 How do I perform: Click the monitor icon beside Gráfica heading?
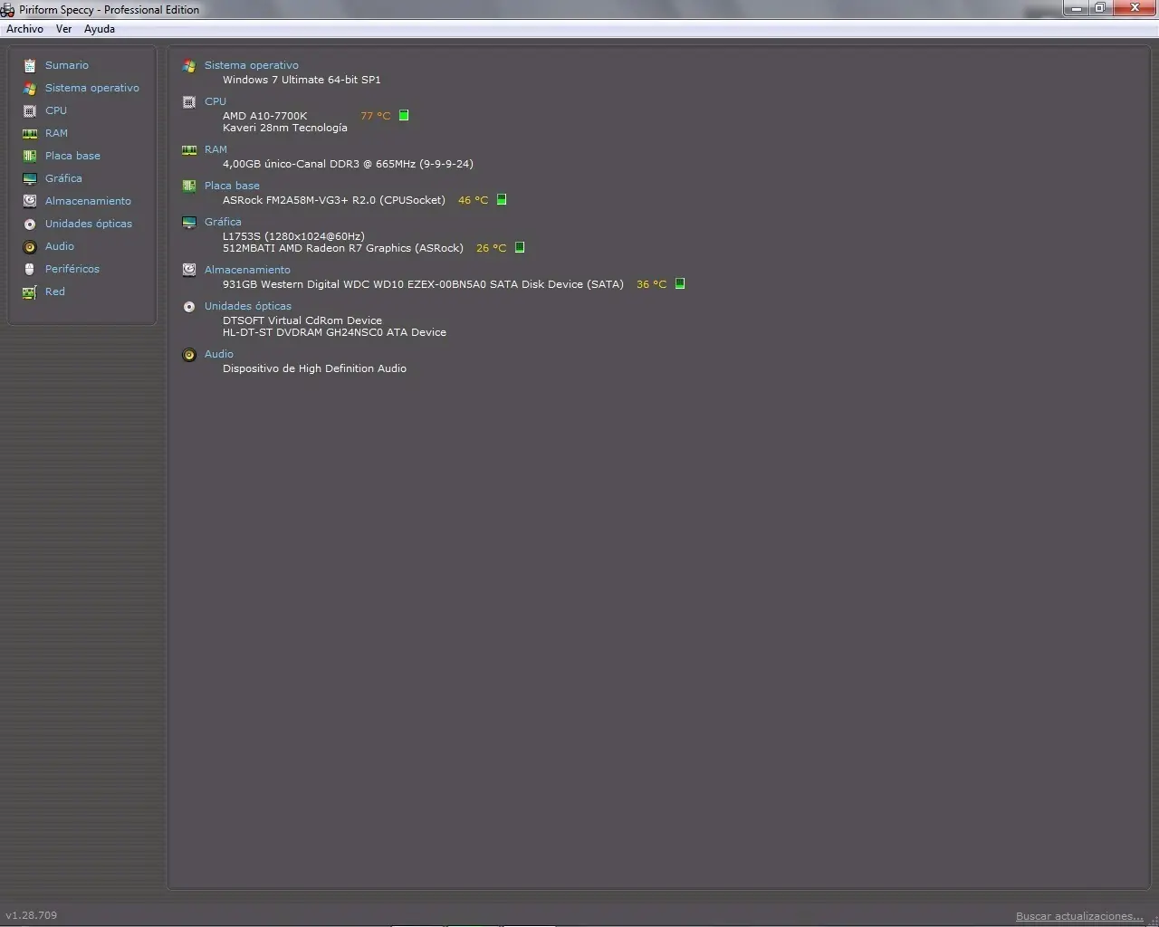pyautogui.click(x=189, y=222)
